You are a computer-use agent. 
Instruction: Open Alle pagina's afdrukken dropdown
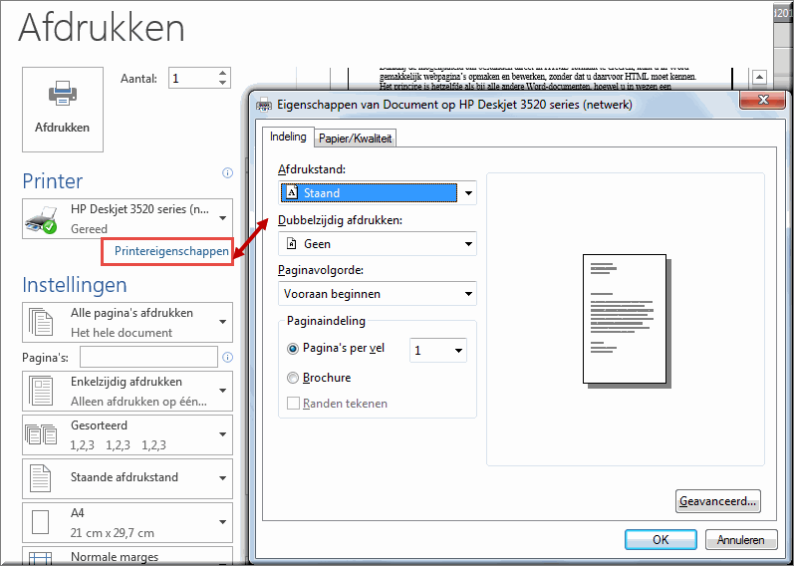pyautogui.click(x=128, y=322)
